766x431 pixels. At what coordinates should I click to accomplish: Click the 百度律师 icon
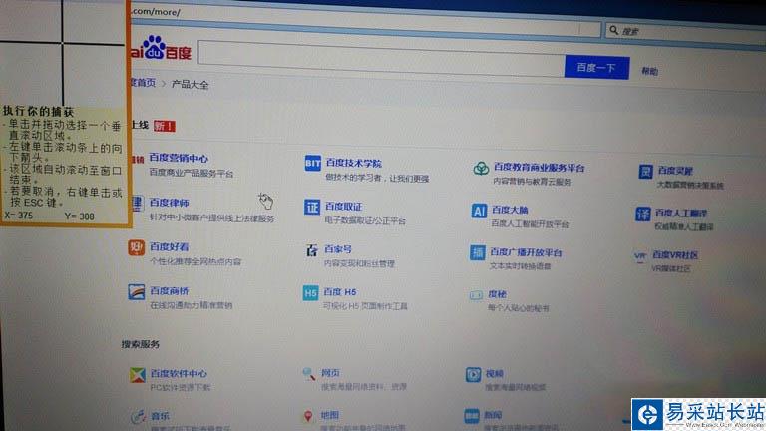137,203
